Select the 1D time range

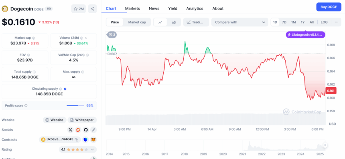click(275, 22)
